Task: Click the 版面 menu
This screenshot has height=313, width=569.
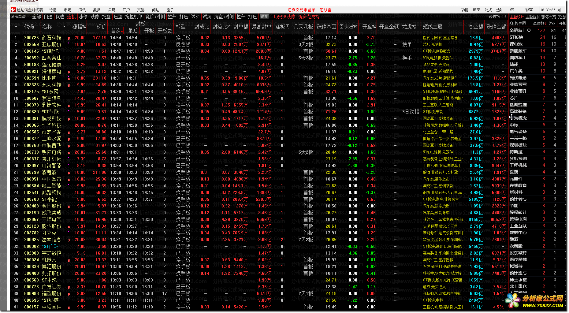Action: (477, 10)
